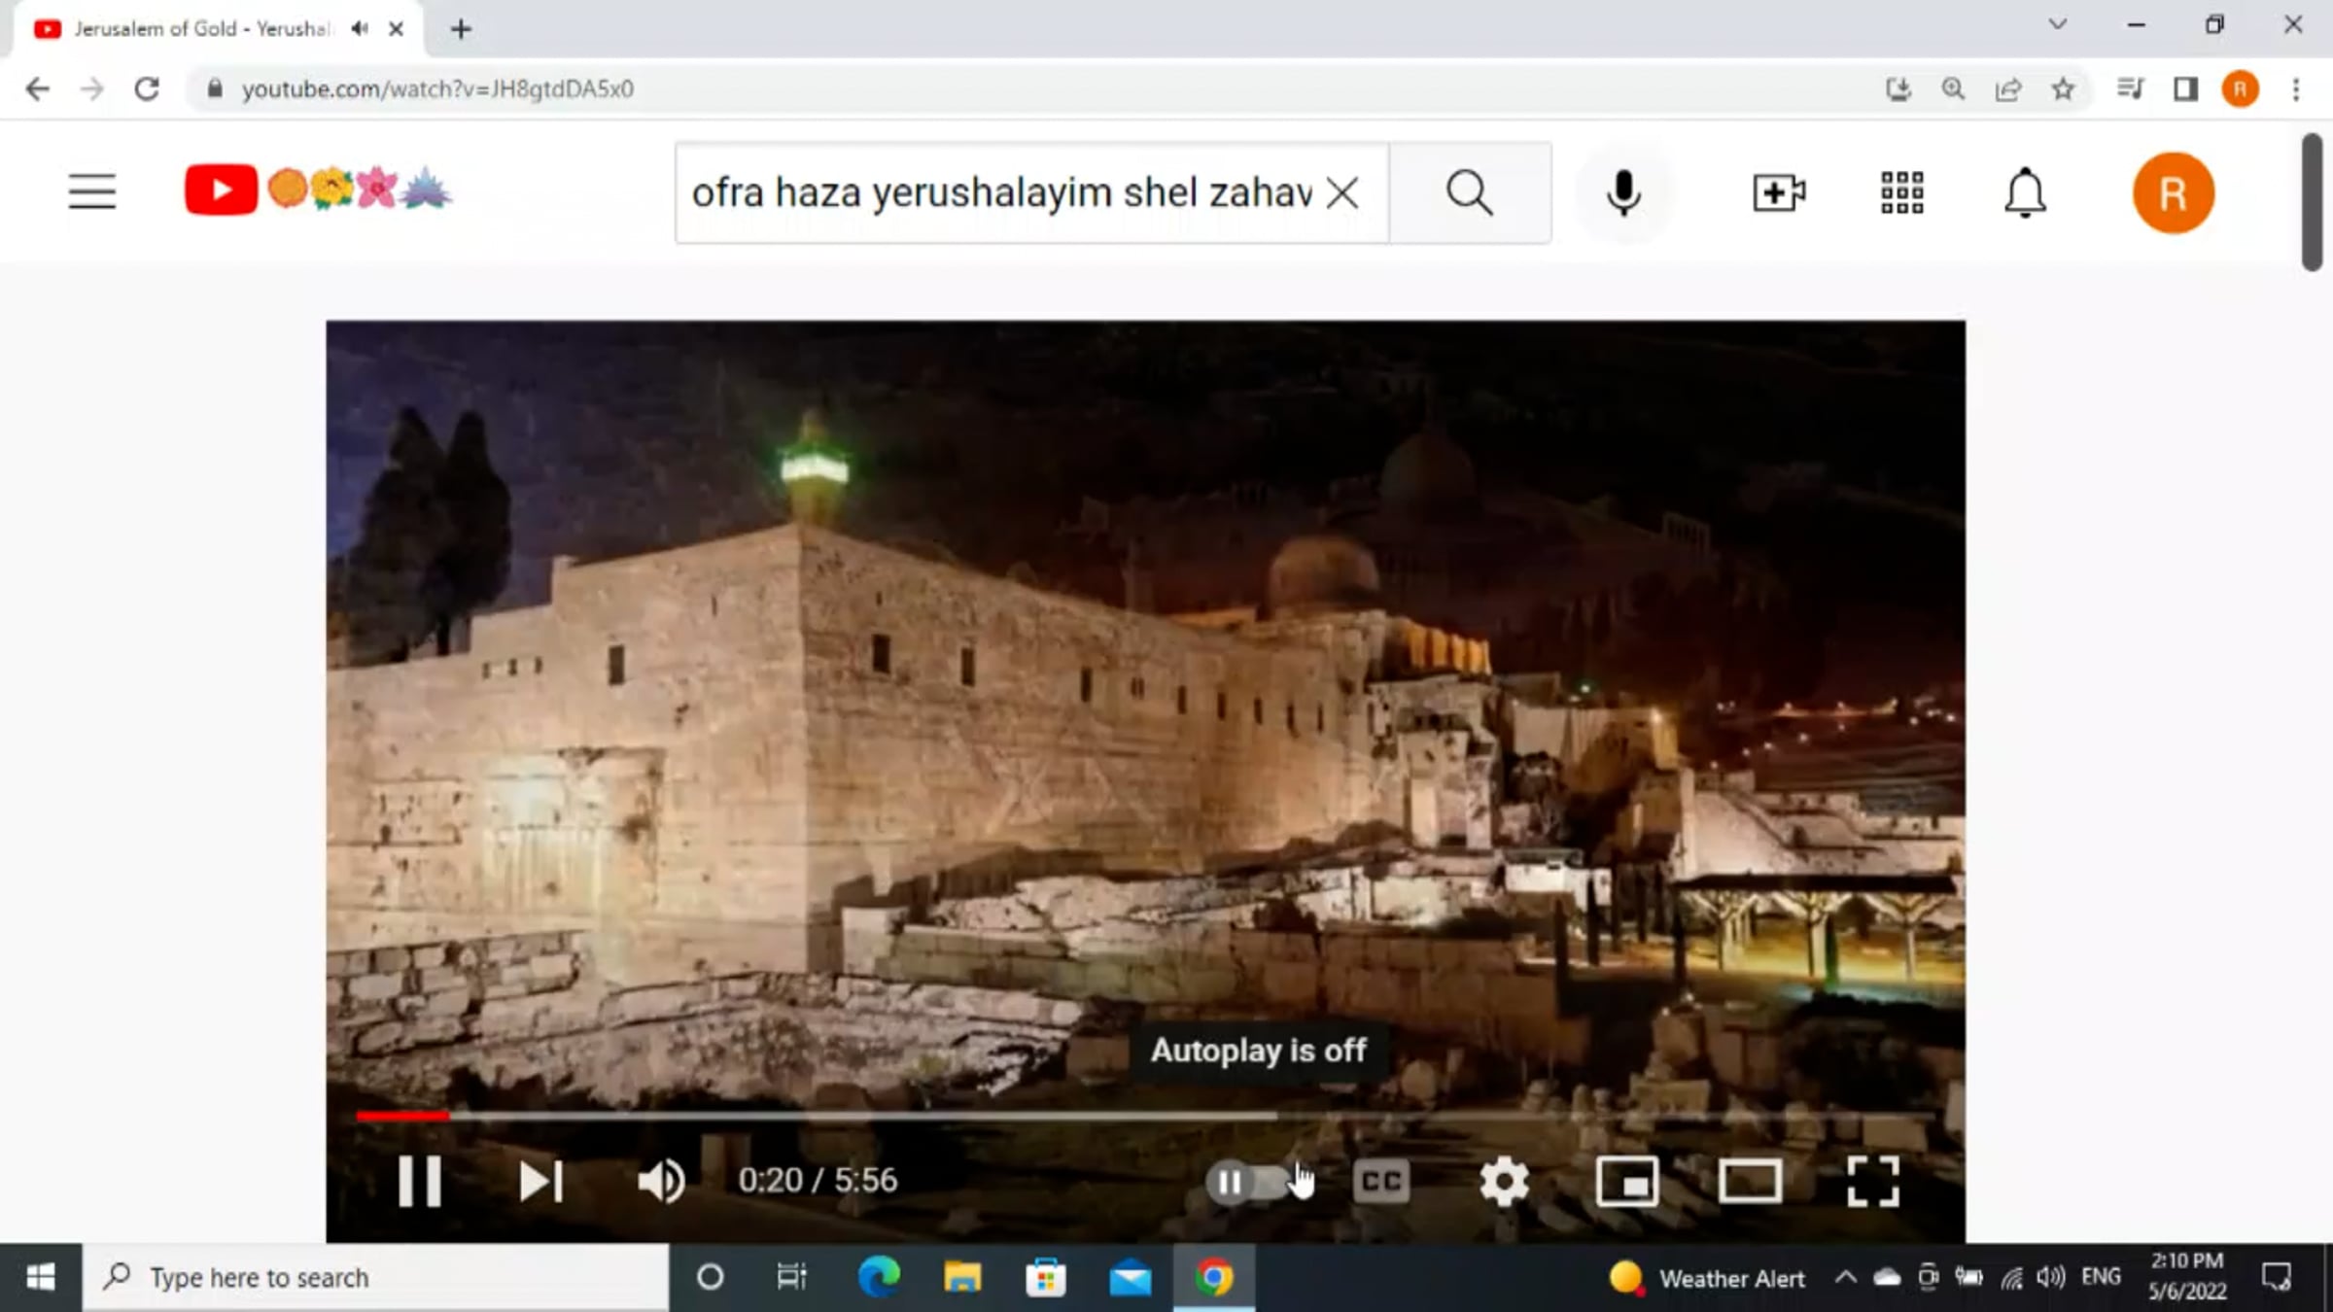Open the YouTube apps grid
The width and height of the screenshot is (2333, 1312).
(1901, 192)
